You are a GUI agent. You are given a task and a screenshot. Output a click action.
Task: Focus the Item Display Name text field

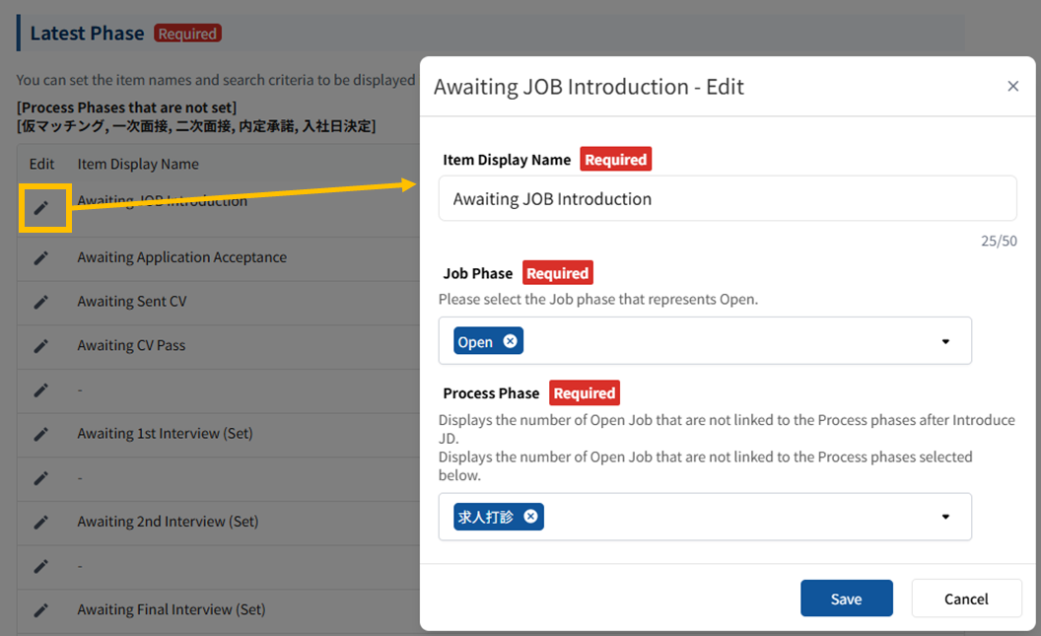[727, 199]
